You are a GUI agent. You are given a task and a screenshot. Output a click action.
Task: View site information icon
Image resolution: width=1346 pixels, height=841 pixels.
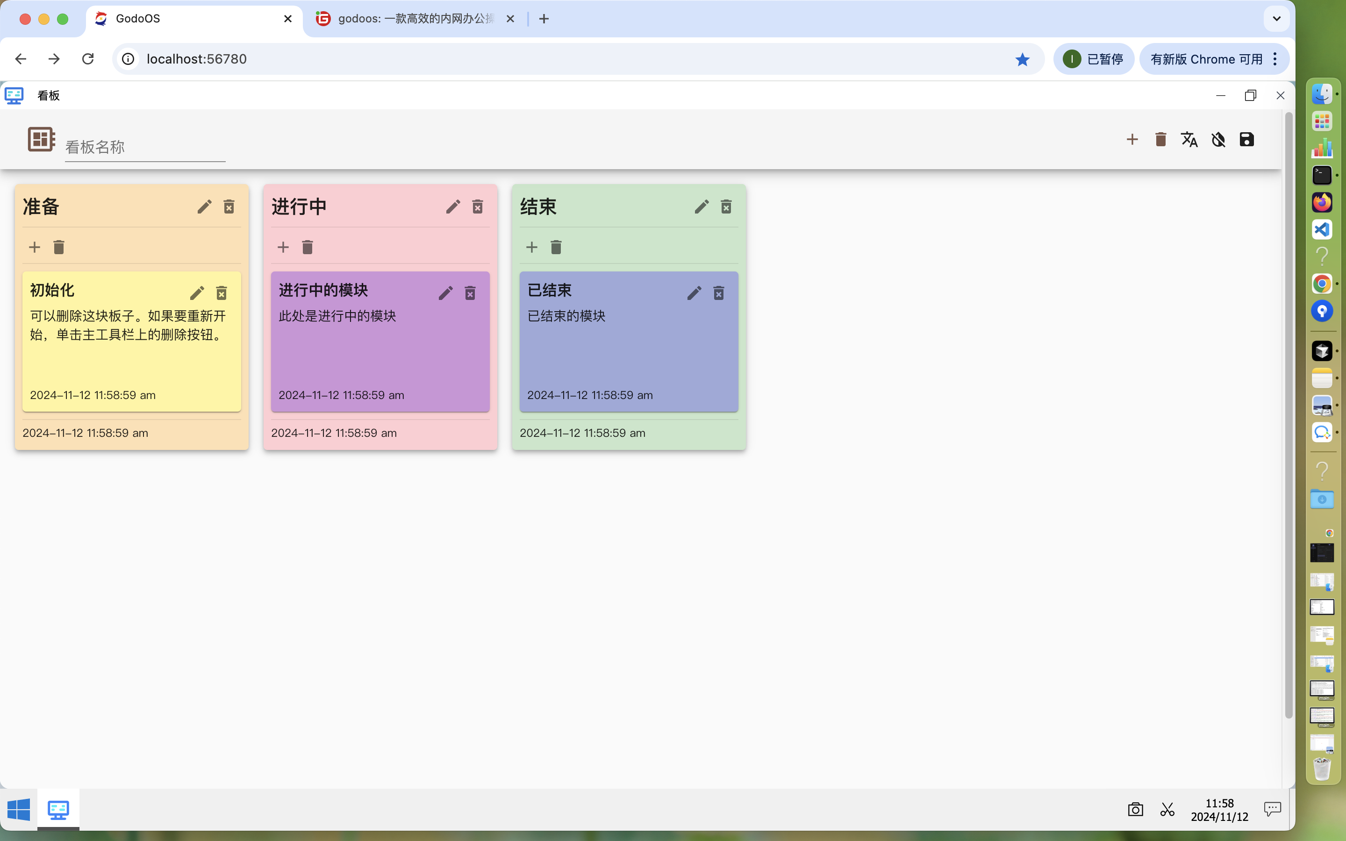[x=129, y=59]
